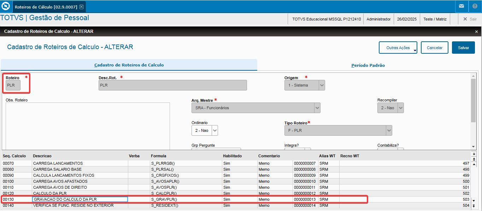Viewport: 482px width, 211px height.
Task: Click the form panel scroll-down arrow
Action: (473, 147)
